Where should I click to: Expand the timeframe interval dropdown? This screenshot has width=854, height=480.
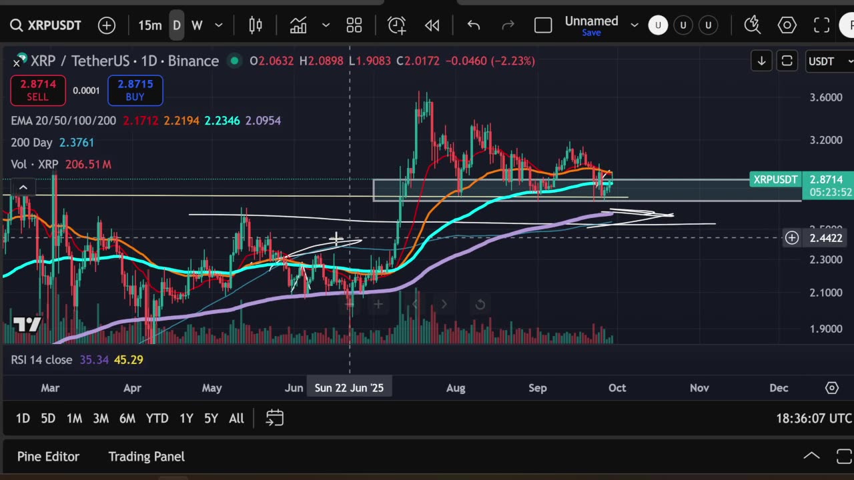218,25
